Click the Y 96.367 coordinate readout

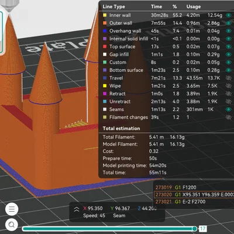point(120,208)
